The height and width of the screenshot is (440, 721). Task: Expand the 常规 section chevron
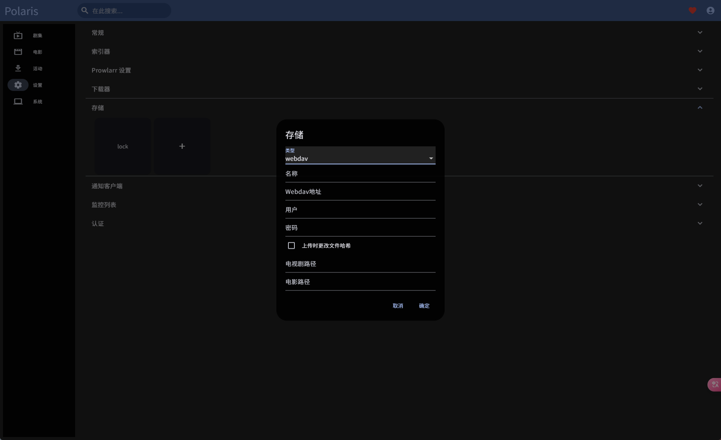(x=700, y=32)
